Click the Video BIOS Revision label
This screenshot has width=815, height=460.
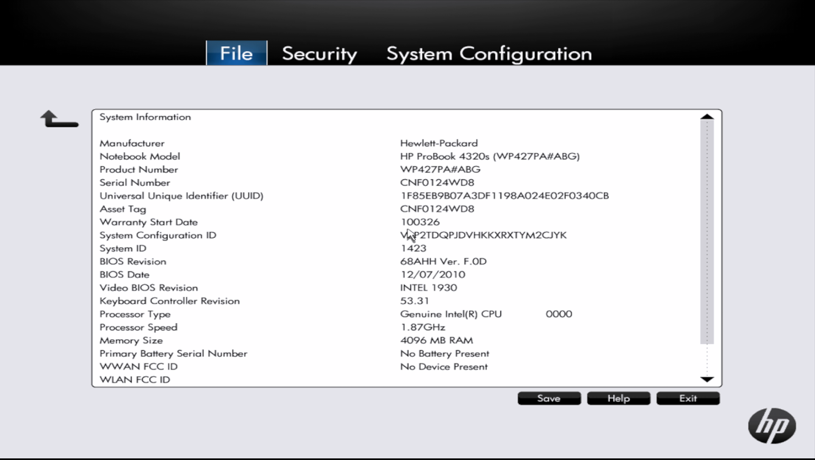pos(149,288)
